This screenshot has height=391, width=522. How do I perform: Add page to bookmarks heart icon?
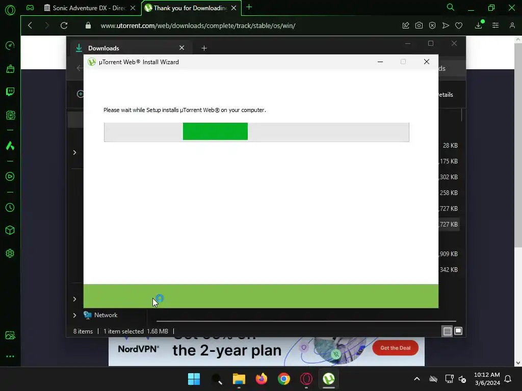(x=459, y=25)
